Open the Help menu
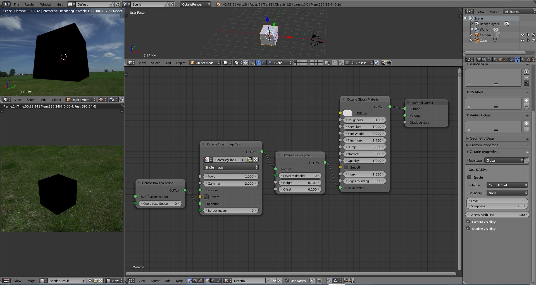Image resolution: width=536 pixels, height=285 pixels. [60, 4]
